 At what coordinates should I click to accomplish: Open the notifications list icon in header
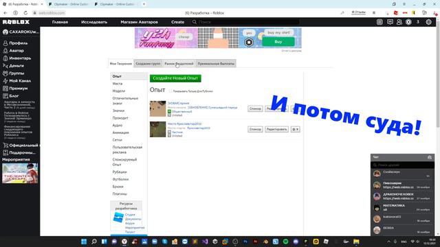(x=379, y=22)
